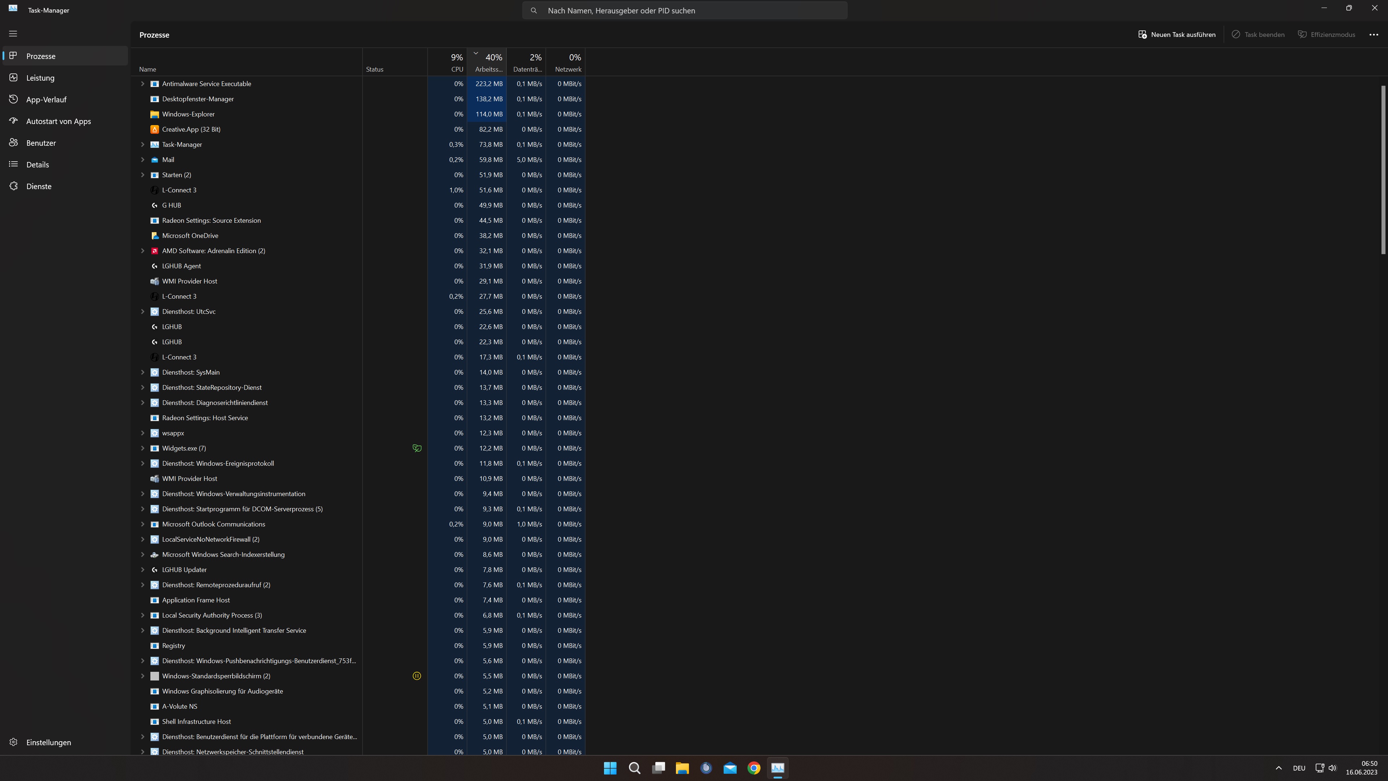This screenshot has height=781, width=1388.
Task: Expand AMD Software: Adrenalin Edition group
Action: [143, 251]
